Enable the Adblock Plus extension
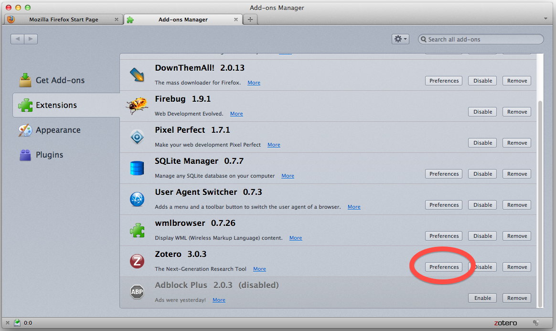 [x=482, y=298]
